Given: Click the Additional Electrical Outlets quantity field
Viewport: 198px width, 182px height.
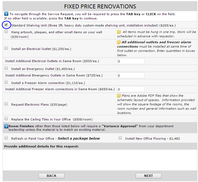Looking at the screenshot, I should [x=131, y=61].
